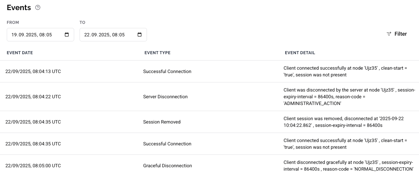The height and width of the screenshot is (175, 419).
Task: Click the filter sliders icon
Action: 389,34
